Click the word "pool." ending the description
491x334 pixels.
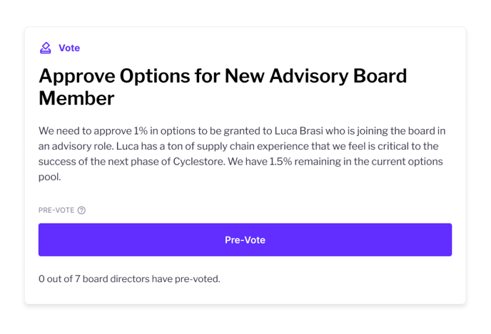click(x=50, y=177)
